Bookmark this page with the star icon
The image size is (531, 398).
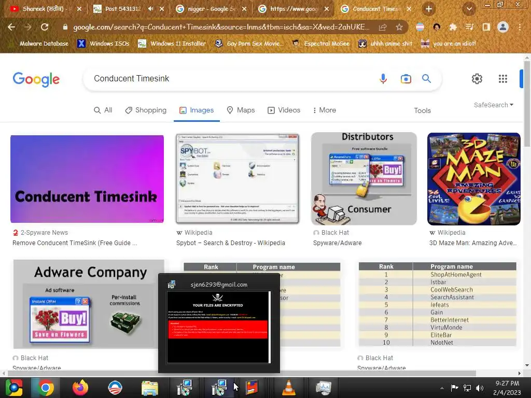click(399, 27)
